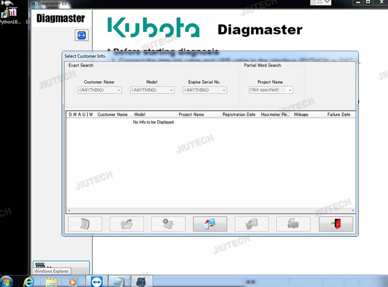The width and height of the screenshot is (388, 287).
Task: Click the Failure Date column header
Action: (339, 115)
